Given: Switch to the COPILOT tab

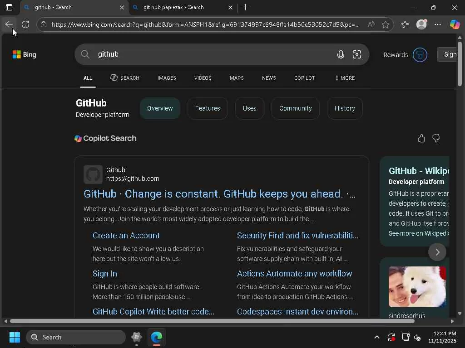Looking at the screenshot, I should 305,78.
